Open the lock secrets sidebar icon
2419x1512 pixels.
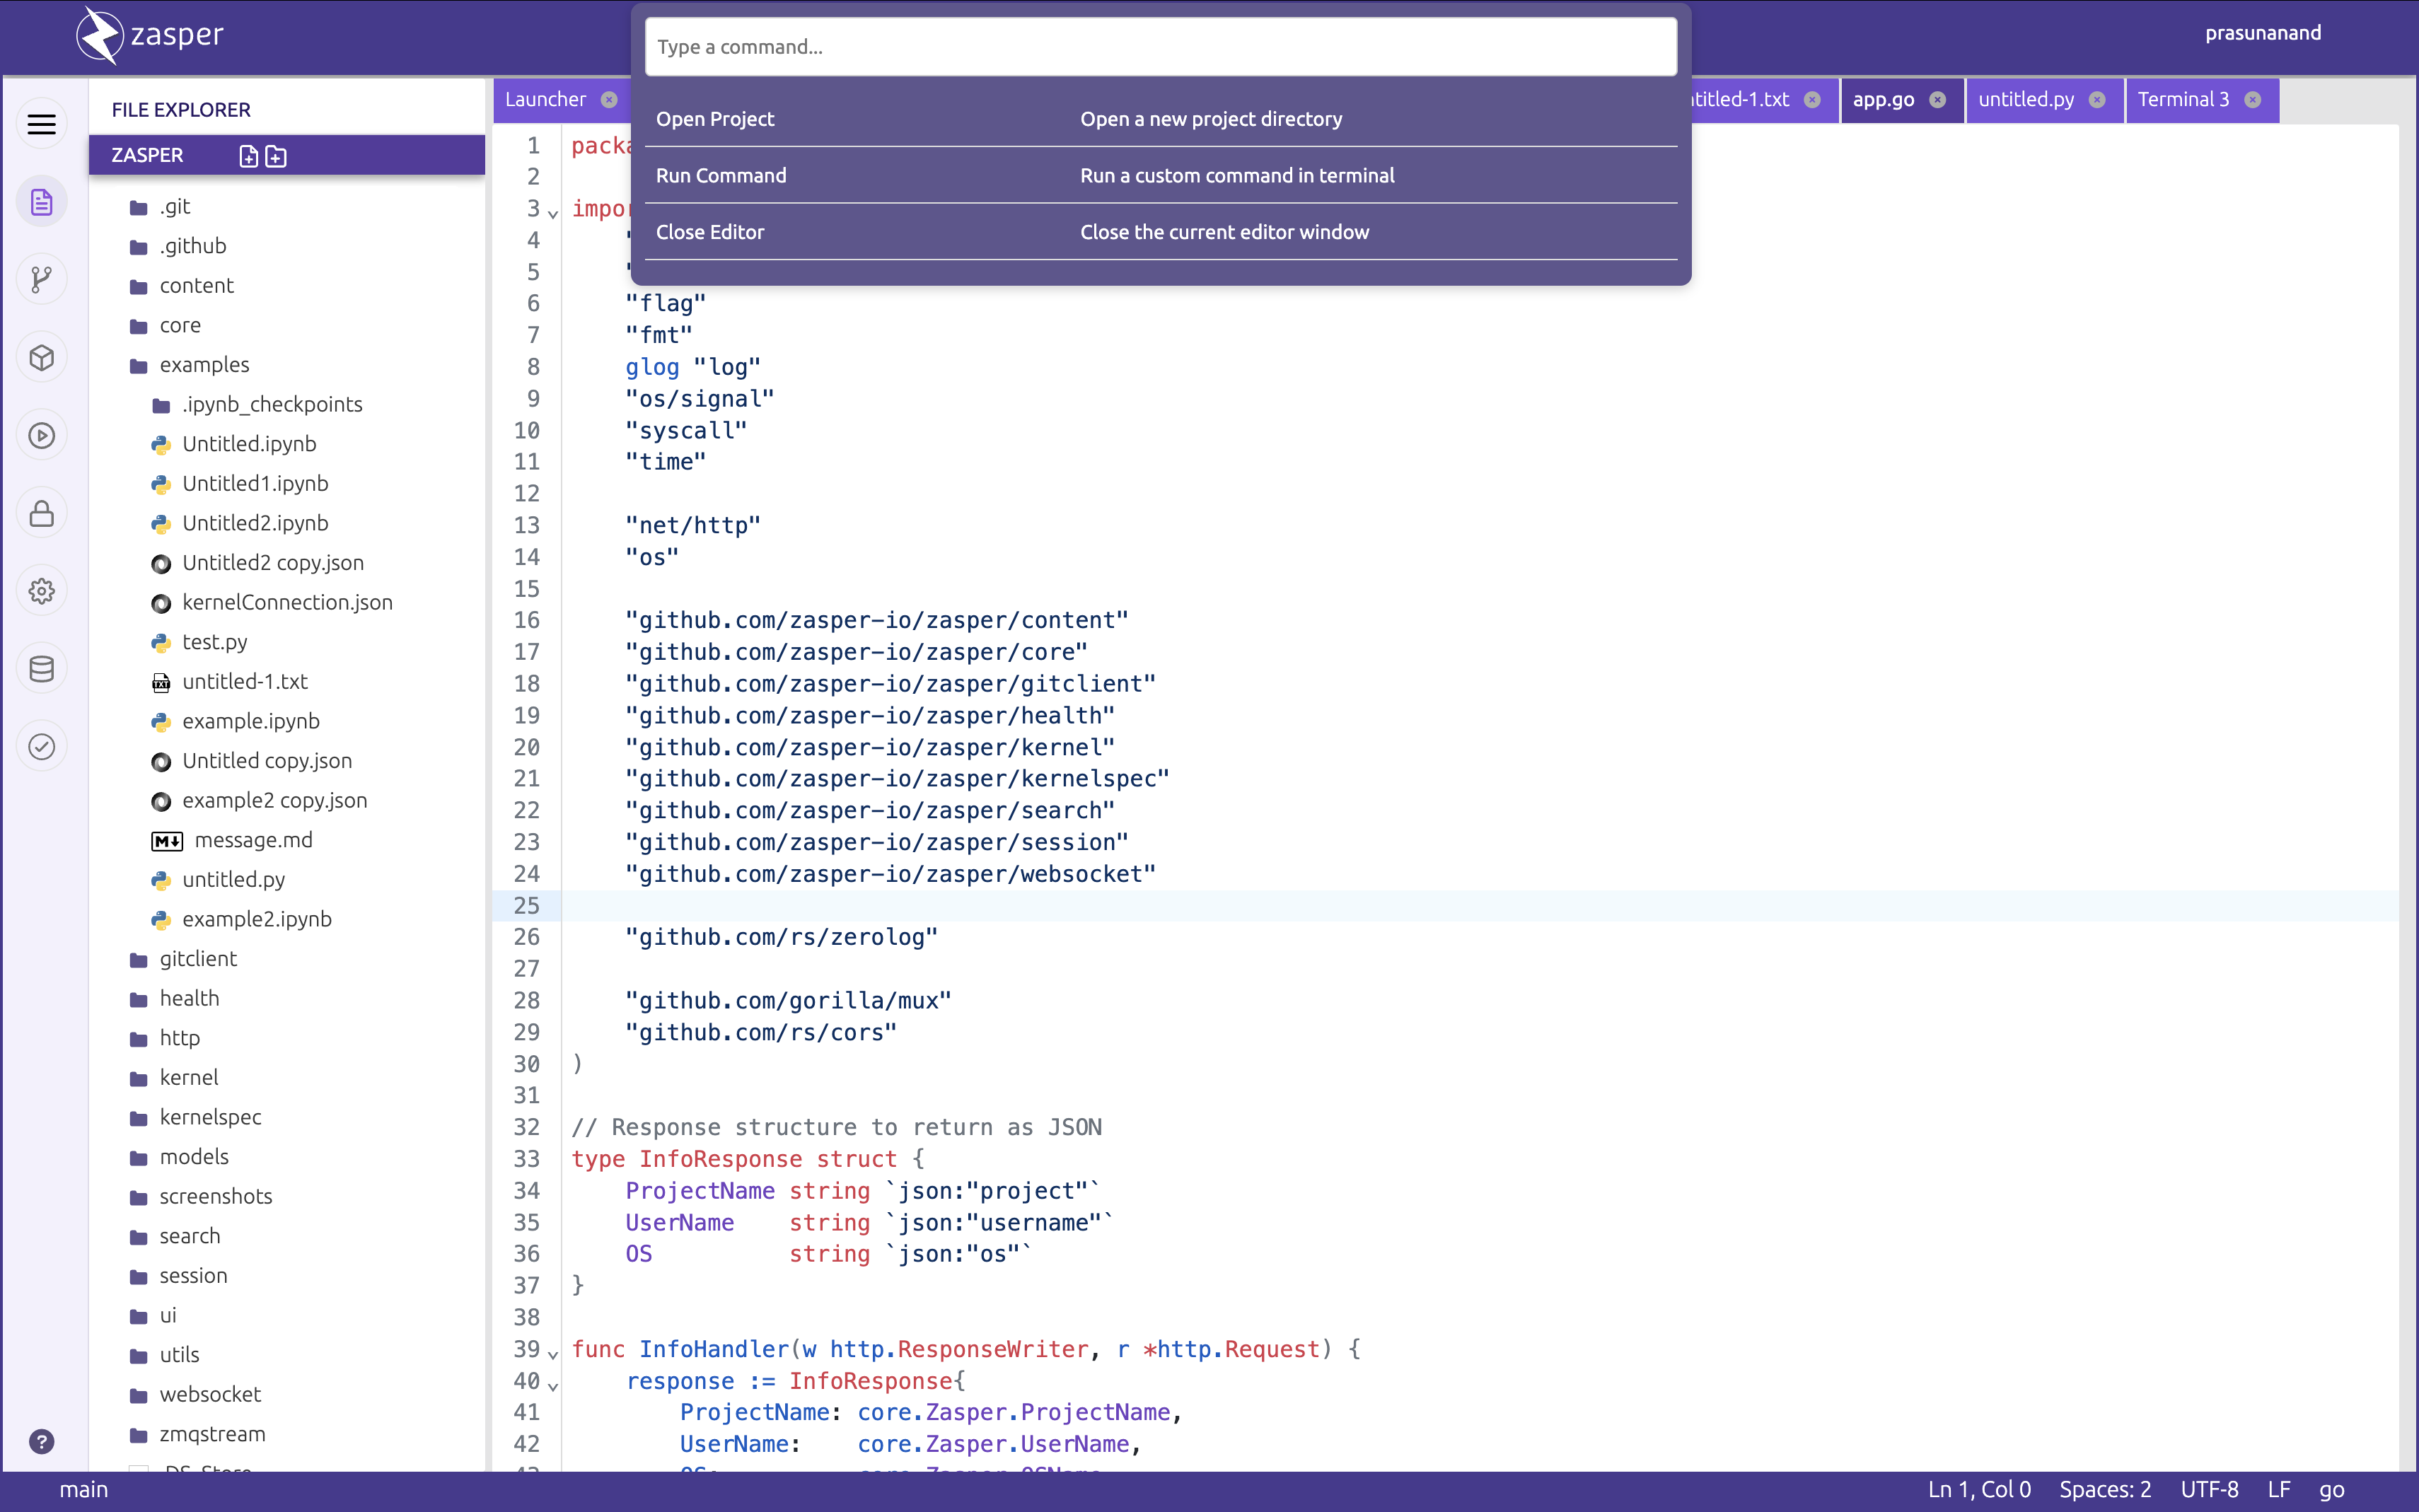[41, 513]
